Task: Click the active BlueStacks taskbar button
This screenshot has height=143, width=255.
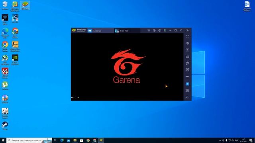Action: 101,140
